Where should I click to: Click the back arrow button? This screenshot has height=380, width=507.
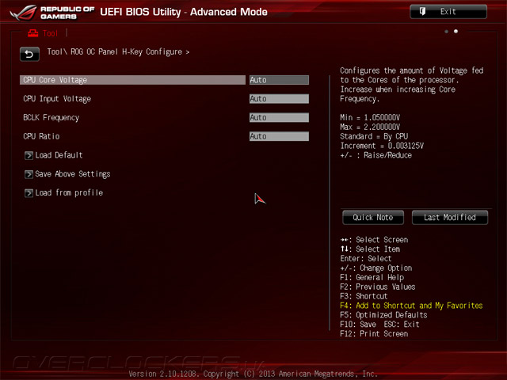coord(29,55)
